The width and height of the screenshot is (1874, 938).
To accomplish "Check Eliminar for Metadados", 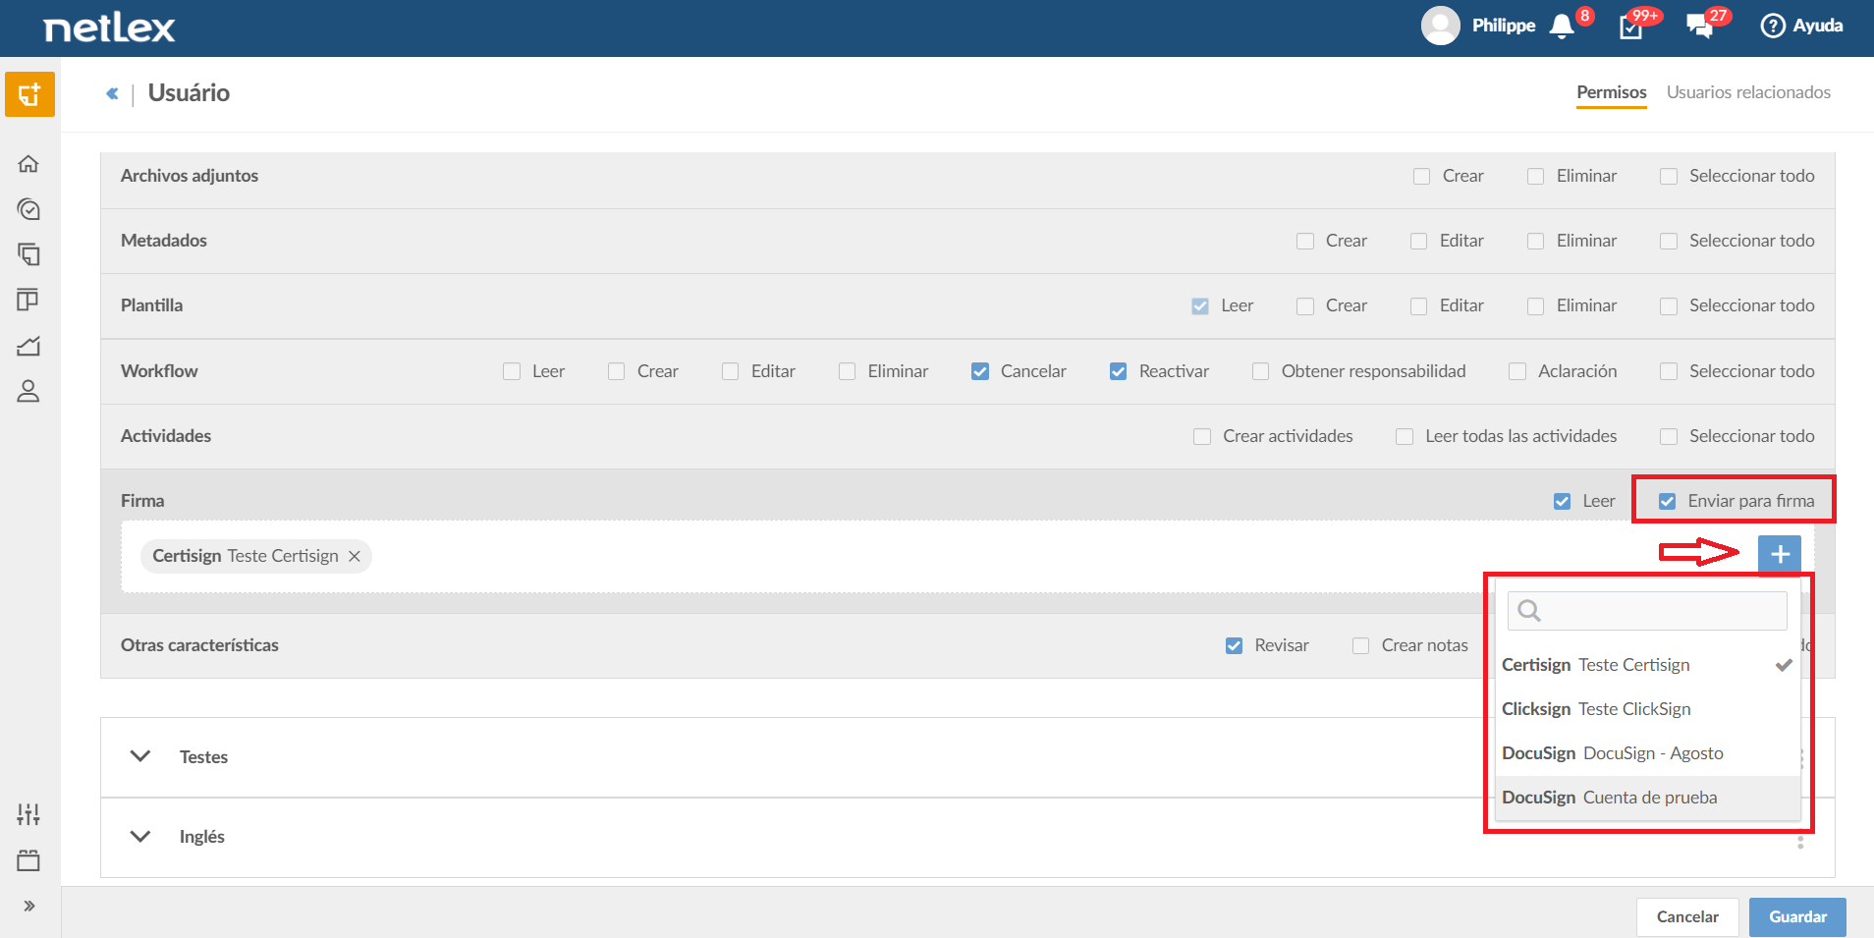I will 1535,242.
